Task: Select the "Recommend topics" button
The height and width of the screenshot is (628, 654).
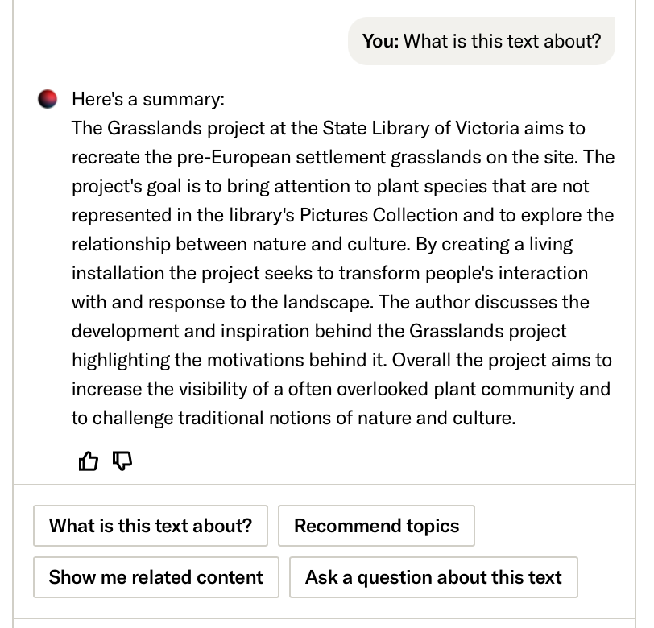Action: tap(376, 526)
